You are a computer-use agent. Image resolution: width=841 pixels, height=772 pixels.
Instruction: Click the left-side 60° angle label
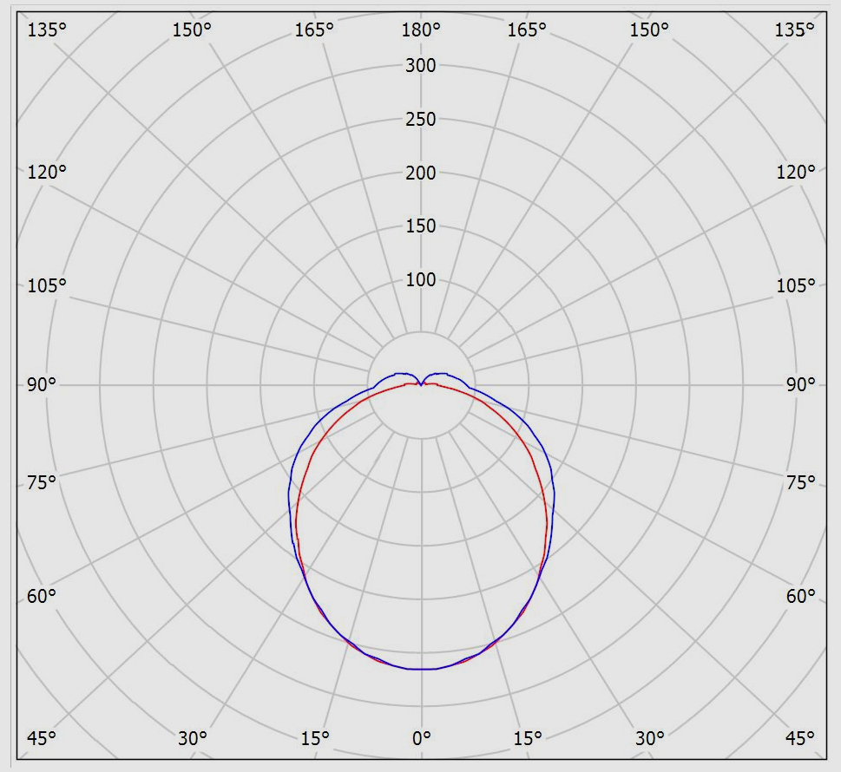coord(42,596)
